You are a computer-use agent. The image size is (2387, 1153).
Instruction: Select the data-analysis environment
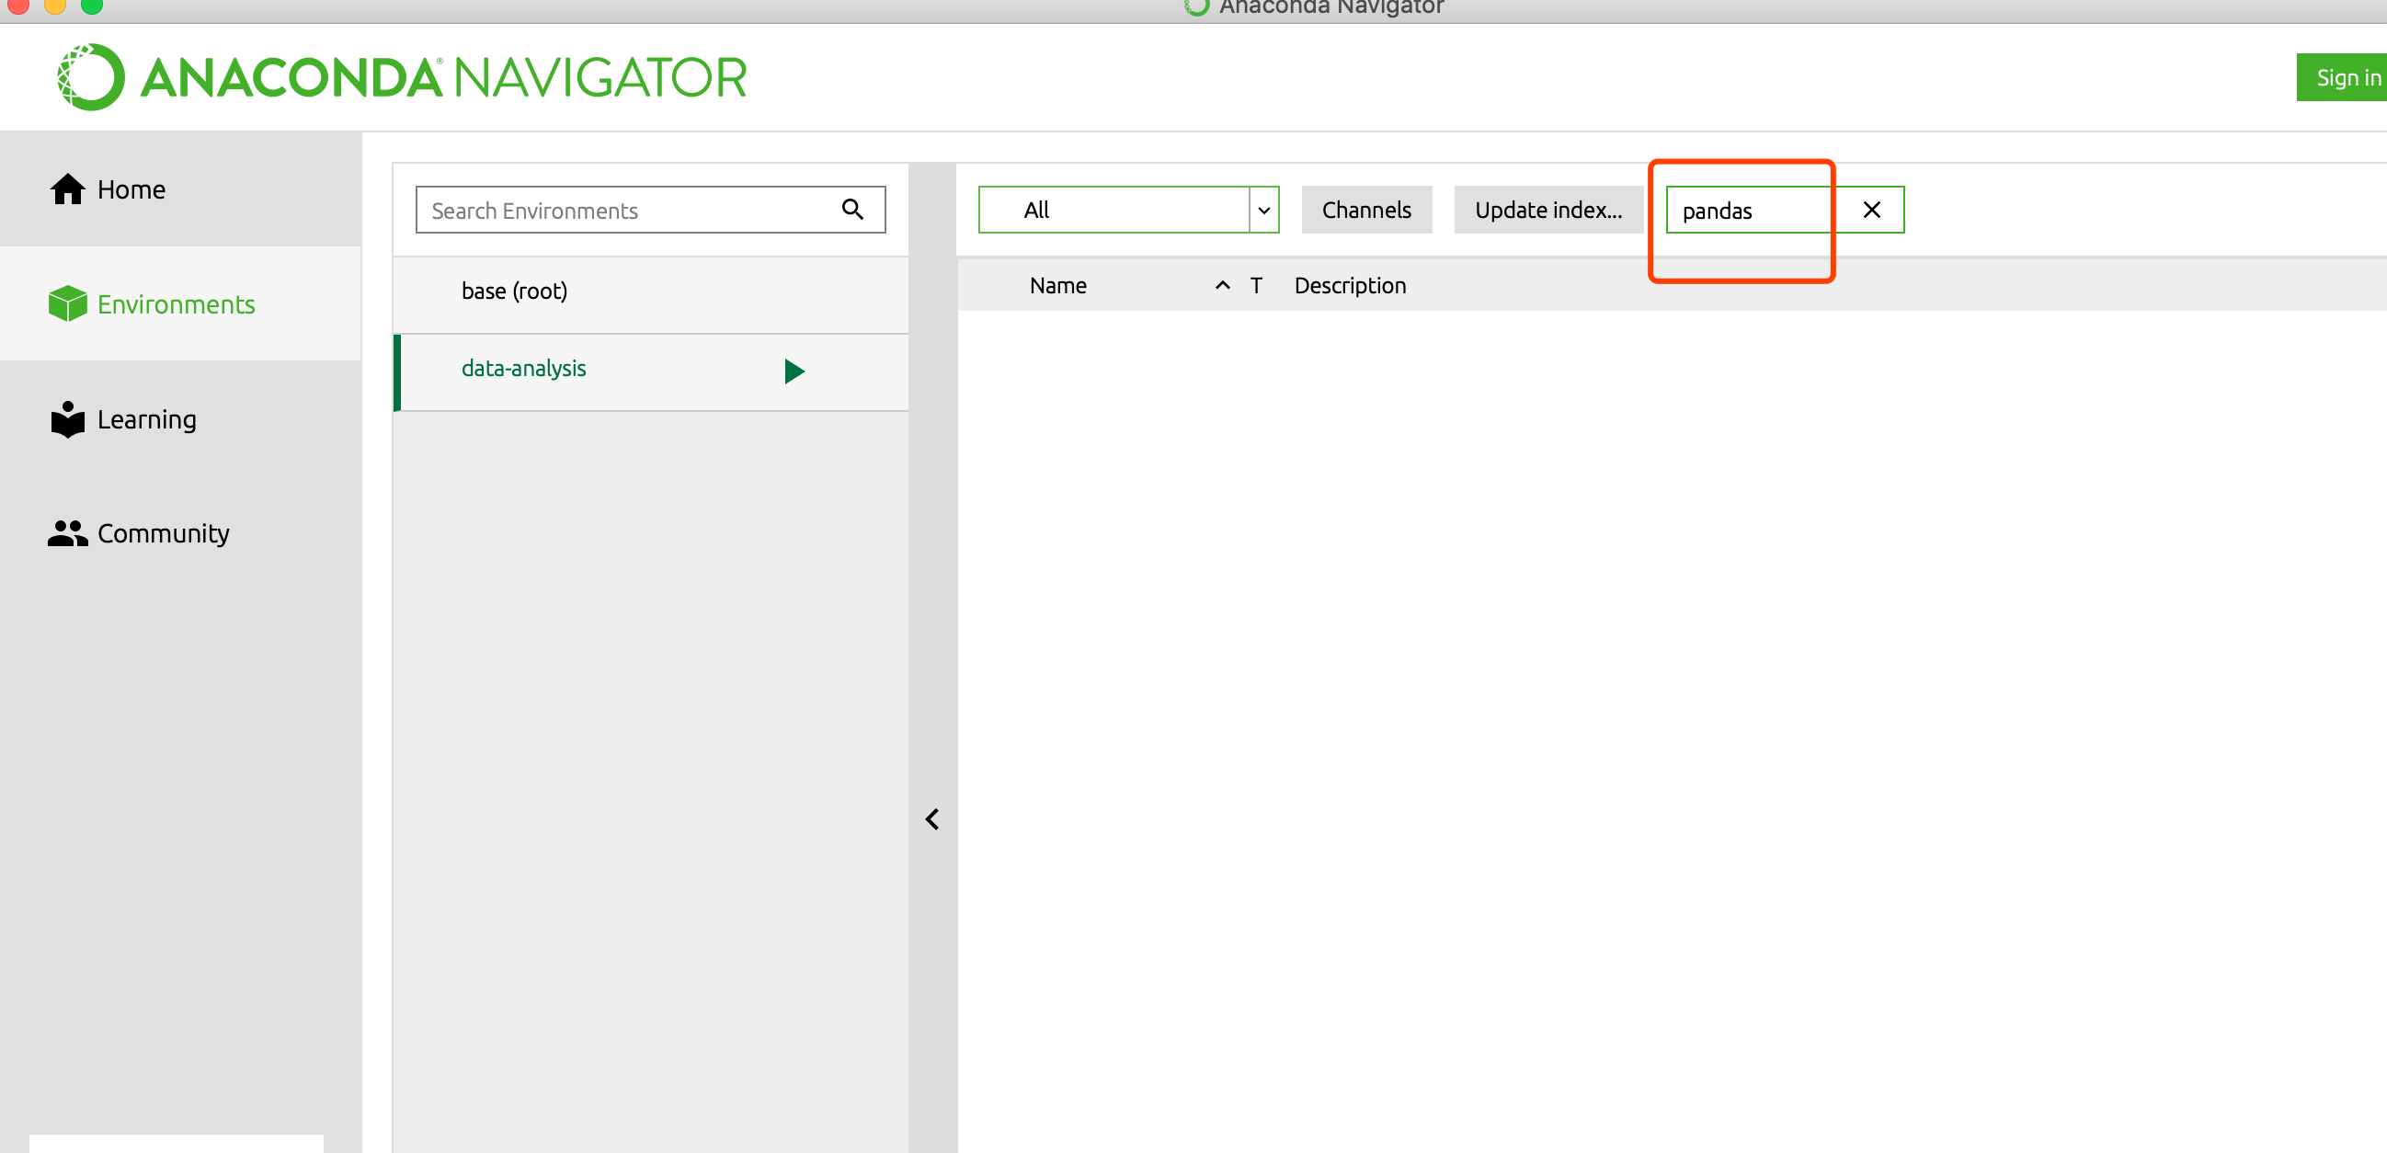click(x=523, y=369)
